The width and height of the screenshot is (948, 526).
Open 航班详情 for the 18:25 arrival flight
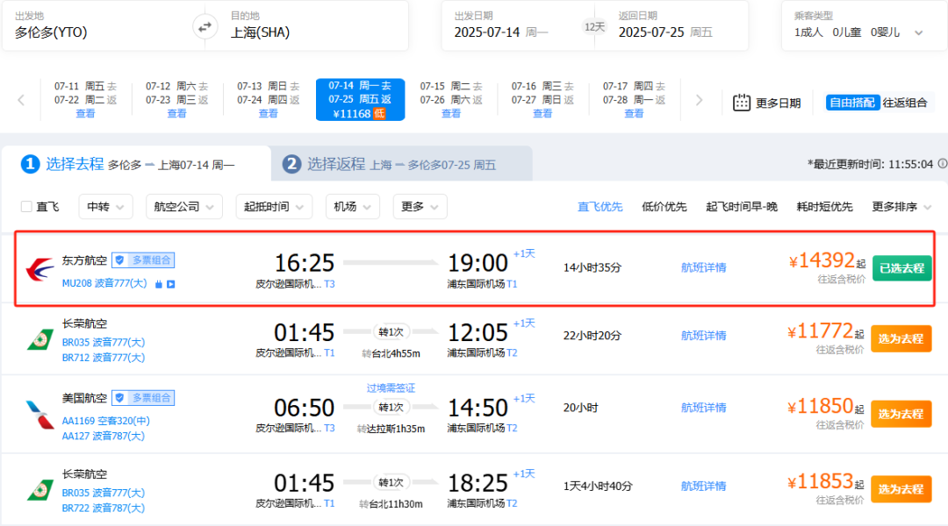(704, 487)
